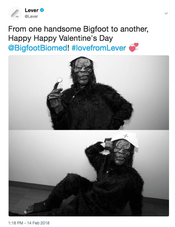Viewport: 175px width, 227px height.
Task: Click the saluting hand in the bottom photo
Action: (x=108, y=143)
